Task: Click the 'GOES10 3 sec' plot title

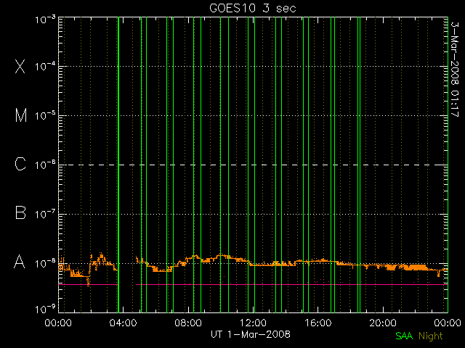Action: pos(253,8)
